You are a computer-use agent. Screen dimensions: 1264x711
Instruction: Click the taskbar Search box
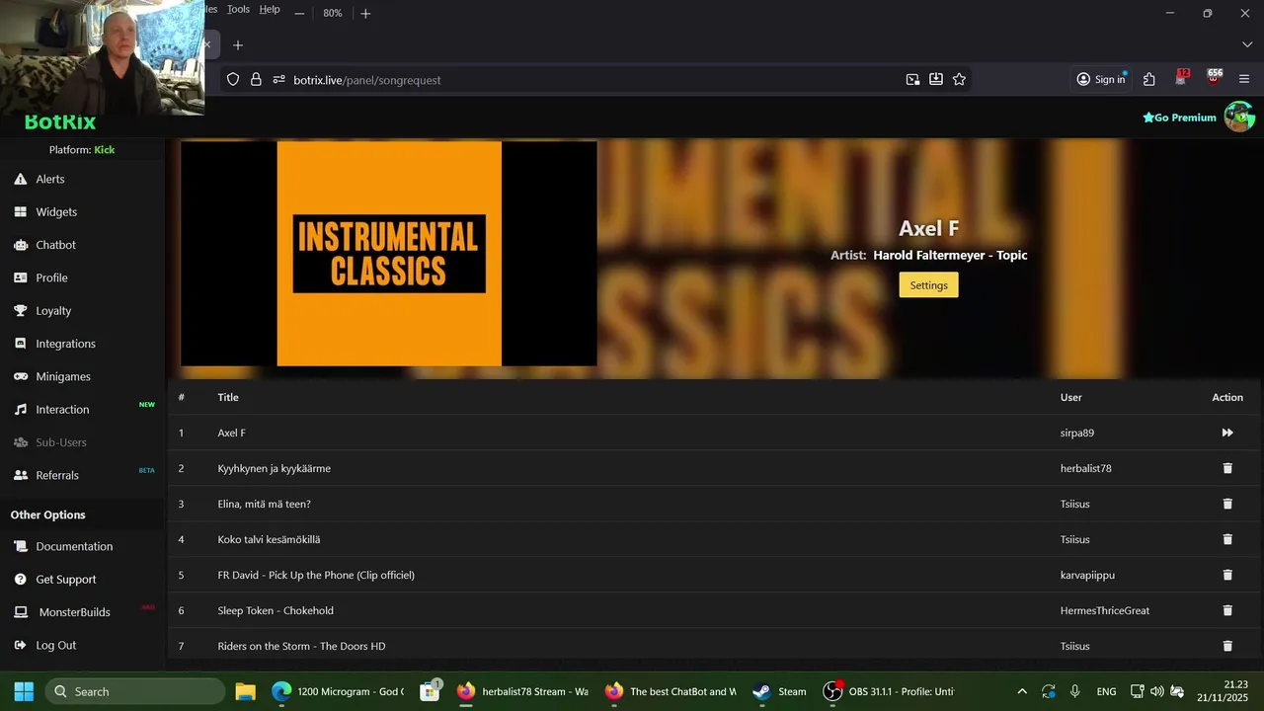(x=135, y=691)
